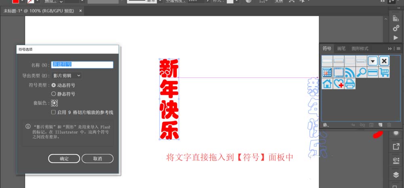Open Symbol Options icon in panel footer
The image size is (404, 188).
pos(372,125)
